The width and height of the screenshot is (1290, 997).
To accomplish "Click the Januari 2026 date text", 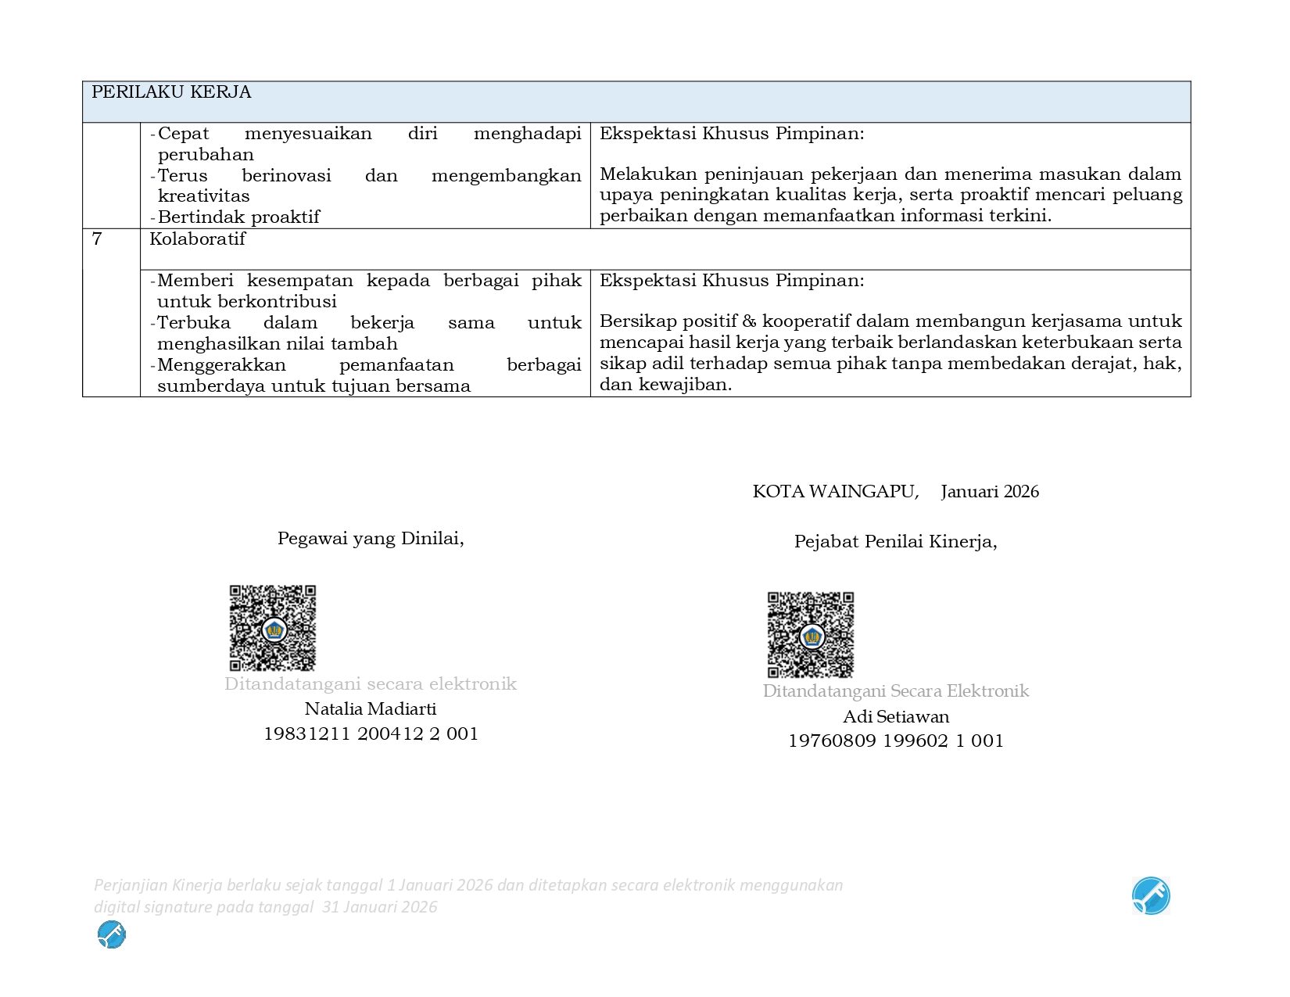I will point(990,492).
